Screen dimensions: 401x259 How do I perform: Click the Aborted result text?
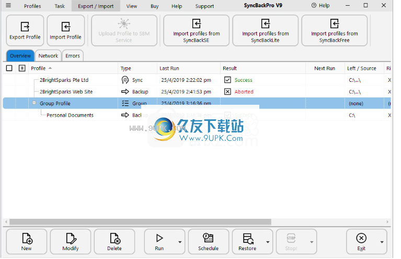point(244,92)
